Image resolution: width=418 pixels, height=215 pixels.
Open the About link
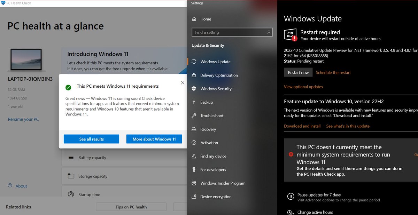coord(21,186)
